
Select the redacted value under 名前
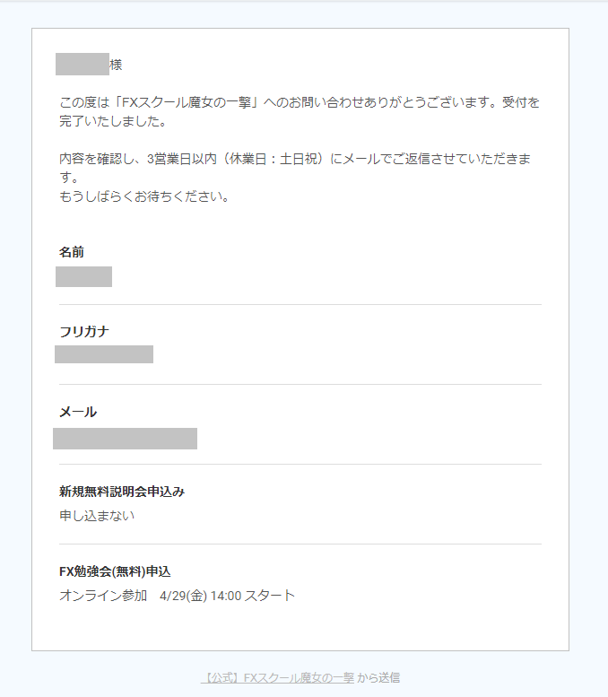point(83,276)
